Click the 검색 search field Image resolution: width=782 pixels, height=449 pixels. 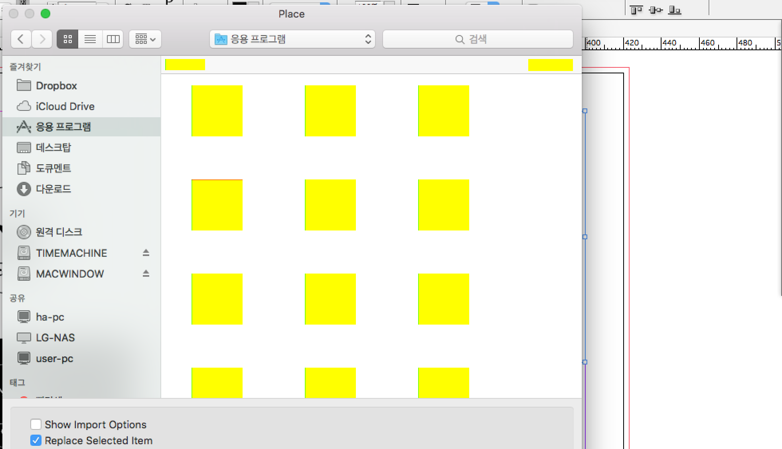(x=478, y=39)
